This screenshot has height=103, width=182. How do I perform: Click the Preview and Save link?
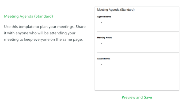pyautogui.click(x=137, y=97)
